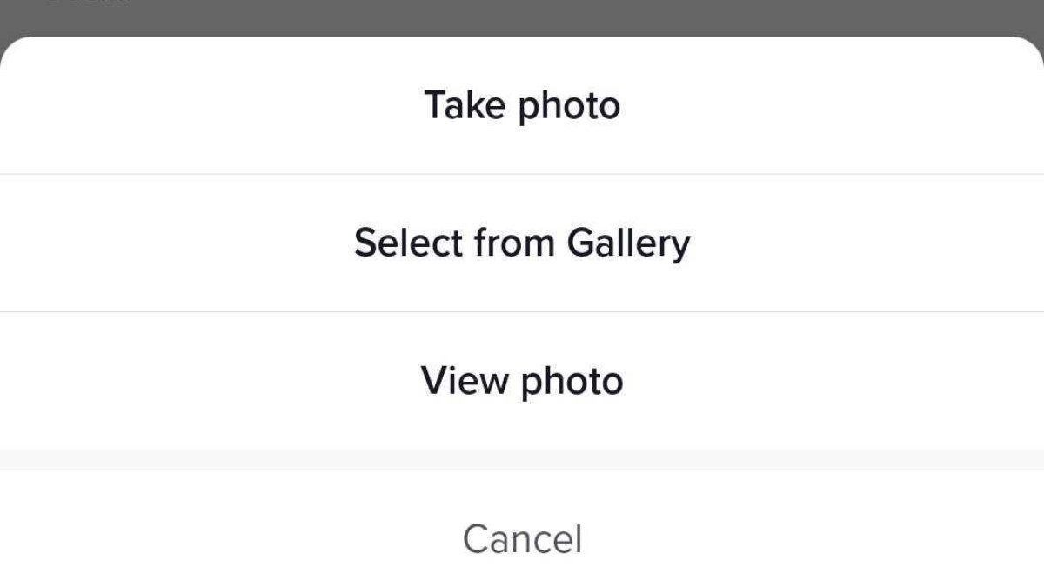Start capturing with Take photo entry

click(x=522, y=105)
